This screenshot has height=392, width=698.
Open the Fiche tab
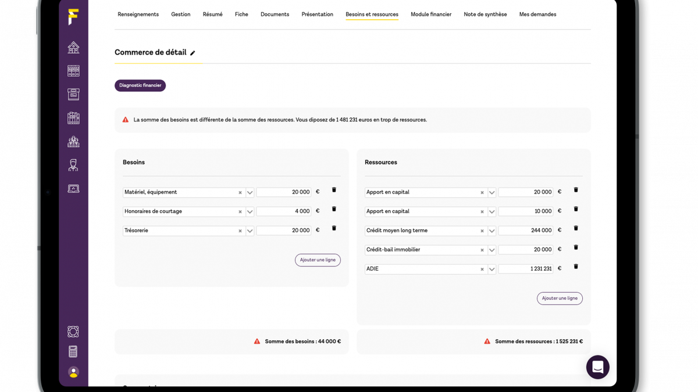241,15
